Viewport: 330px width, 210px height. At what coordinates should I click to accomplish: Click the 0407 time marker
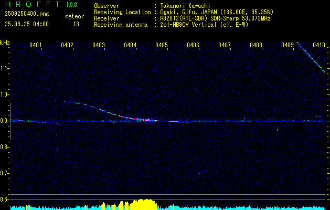pyautogui.click(x=225, y=46)
